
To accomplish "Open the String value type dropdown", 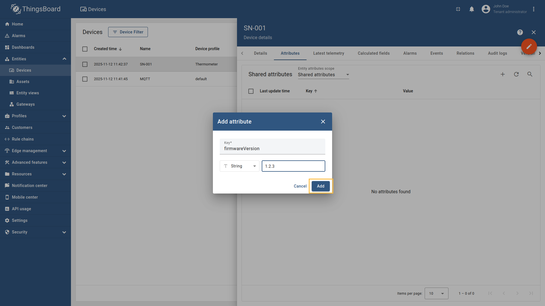I will [x=239, y=166].
